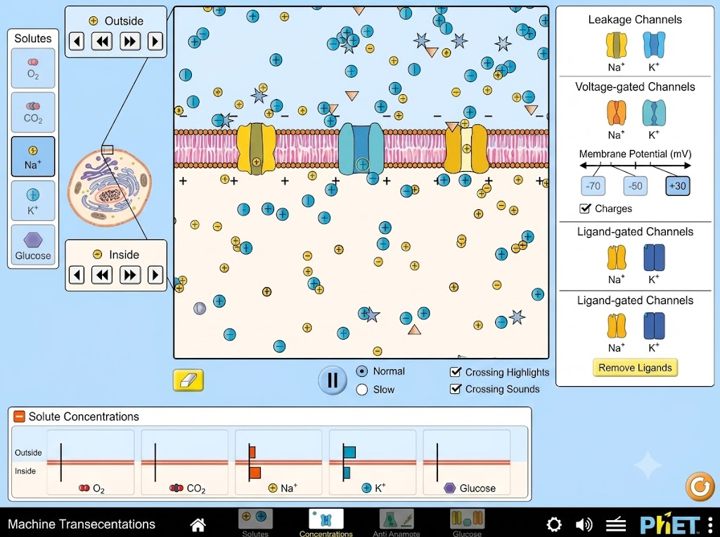
Task: Select the Glucose solute button
Action: coord(33,244)
